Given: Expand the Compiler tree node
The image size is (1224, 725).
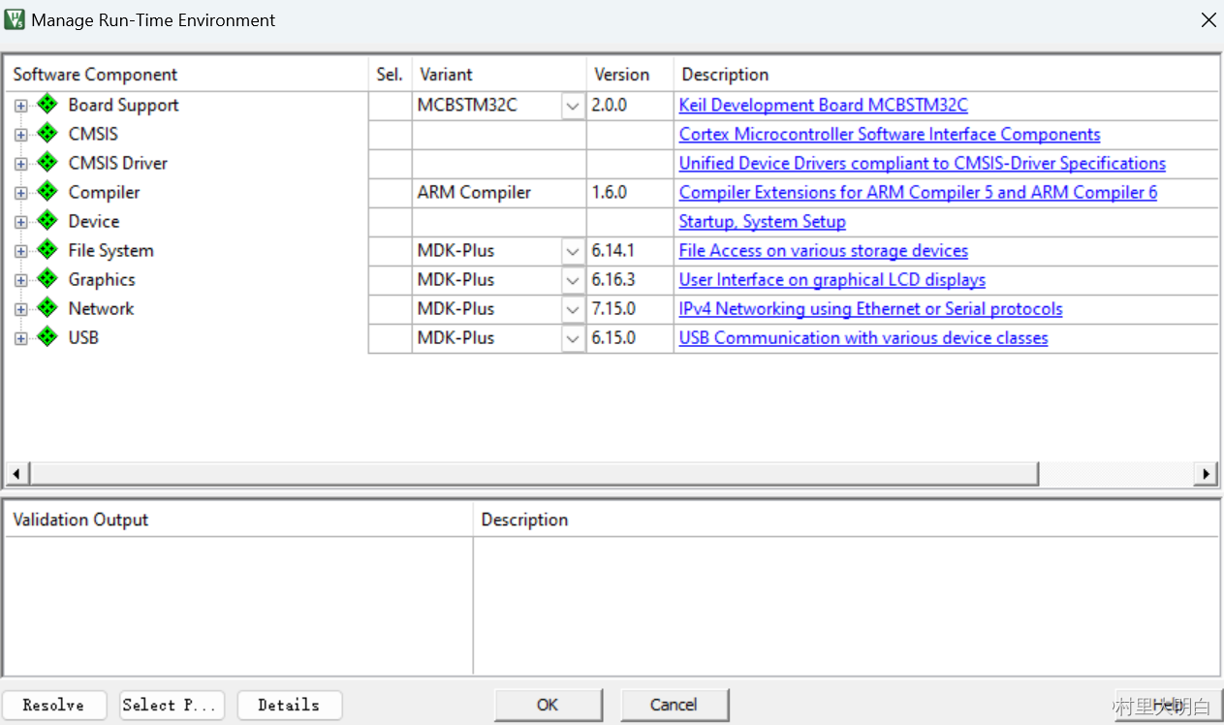Looking at the screenshot, I should point(21,193).
